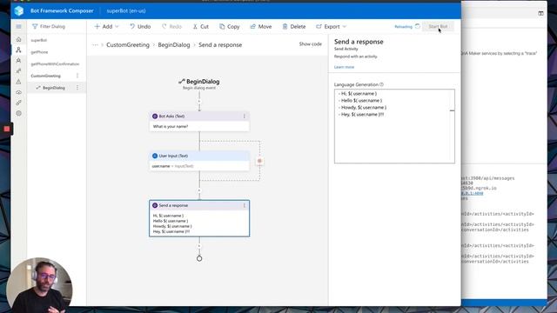Click Move in the toolbar
Image resolution: width=557 pixels, height=313 pixels.
click(261, 27)
